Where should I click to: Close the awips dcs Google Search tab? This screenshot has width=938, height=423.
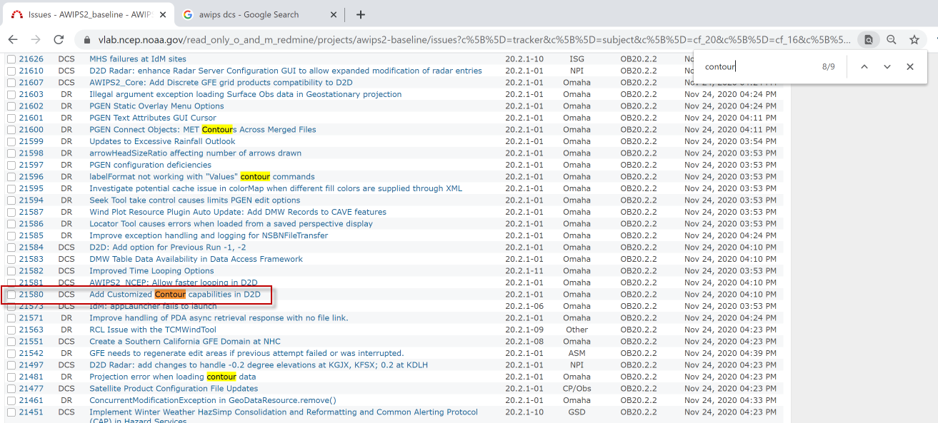[334, 14]
